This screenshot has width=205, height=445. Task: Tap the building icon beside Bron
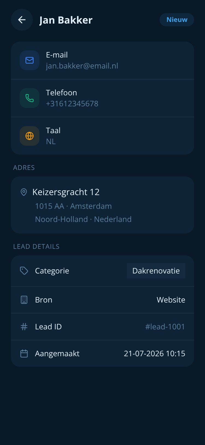point(24,300)
